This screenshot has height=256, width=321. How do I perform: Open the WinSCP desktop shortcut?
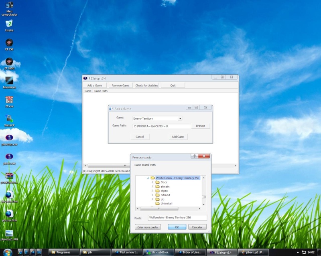pos(9,121)
